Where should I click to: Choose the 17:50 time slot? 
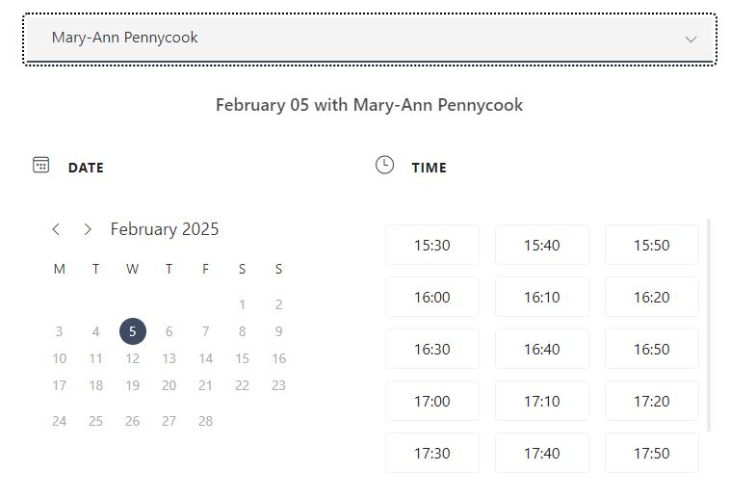tap(652, 453)
